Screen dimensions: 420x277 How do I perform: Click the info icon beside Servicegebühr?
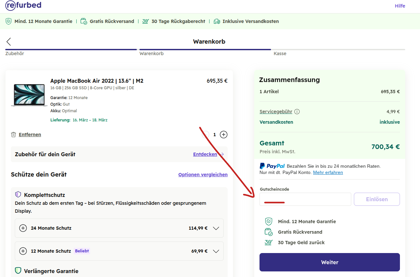(x=297, y=111)
